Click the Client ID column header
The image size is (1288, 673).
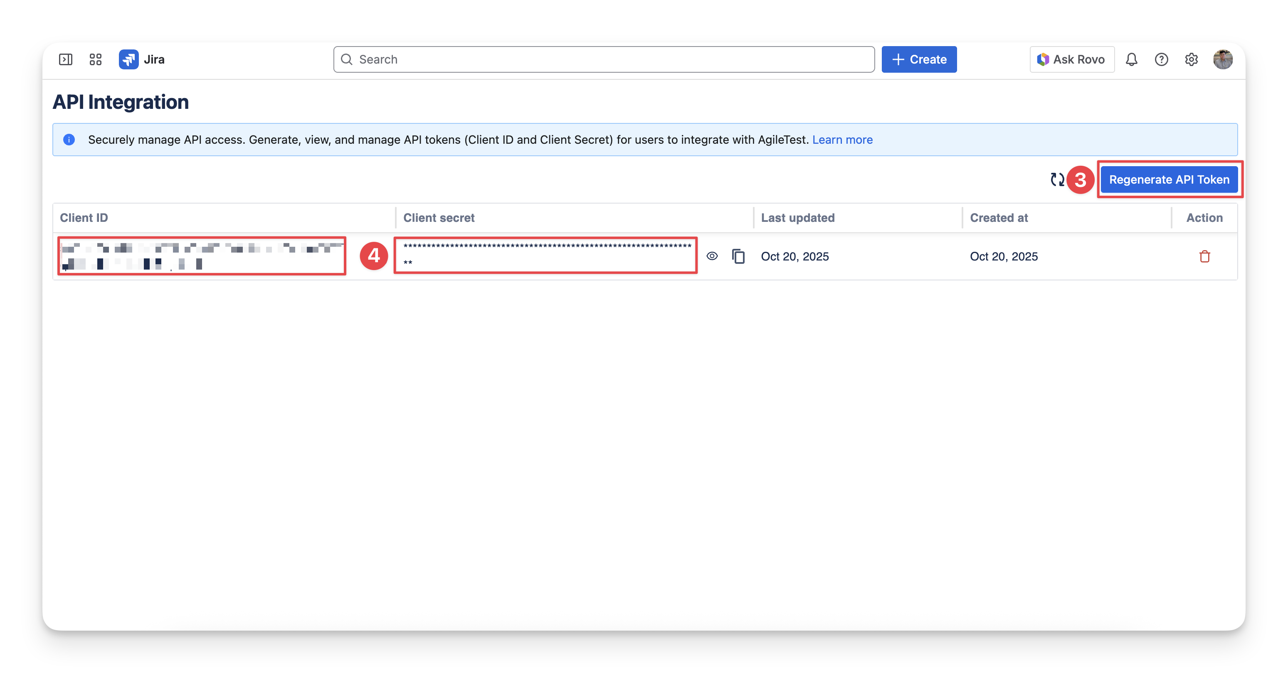(x=84, y=218)
